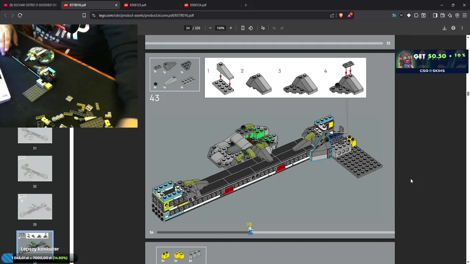Open a new browser tab

(246, 5)
